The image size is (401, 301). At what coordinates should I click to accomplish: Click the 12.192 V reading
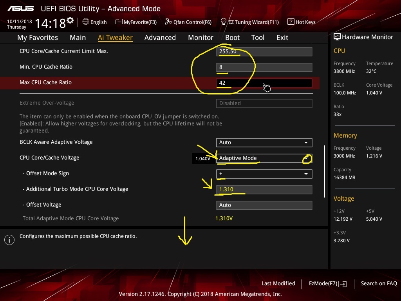point(343,219)
